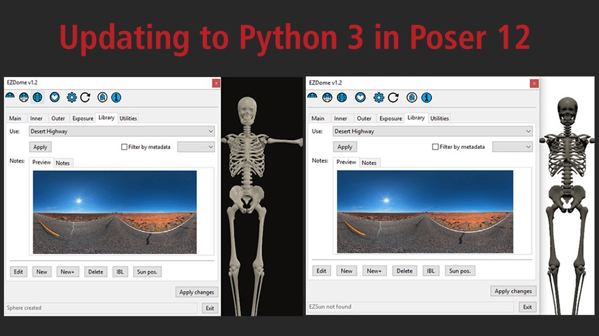Click Exit button in right window
This screenshot has width=599, height=336.
528,307
